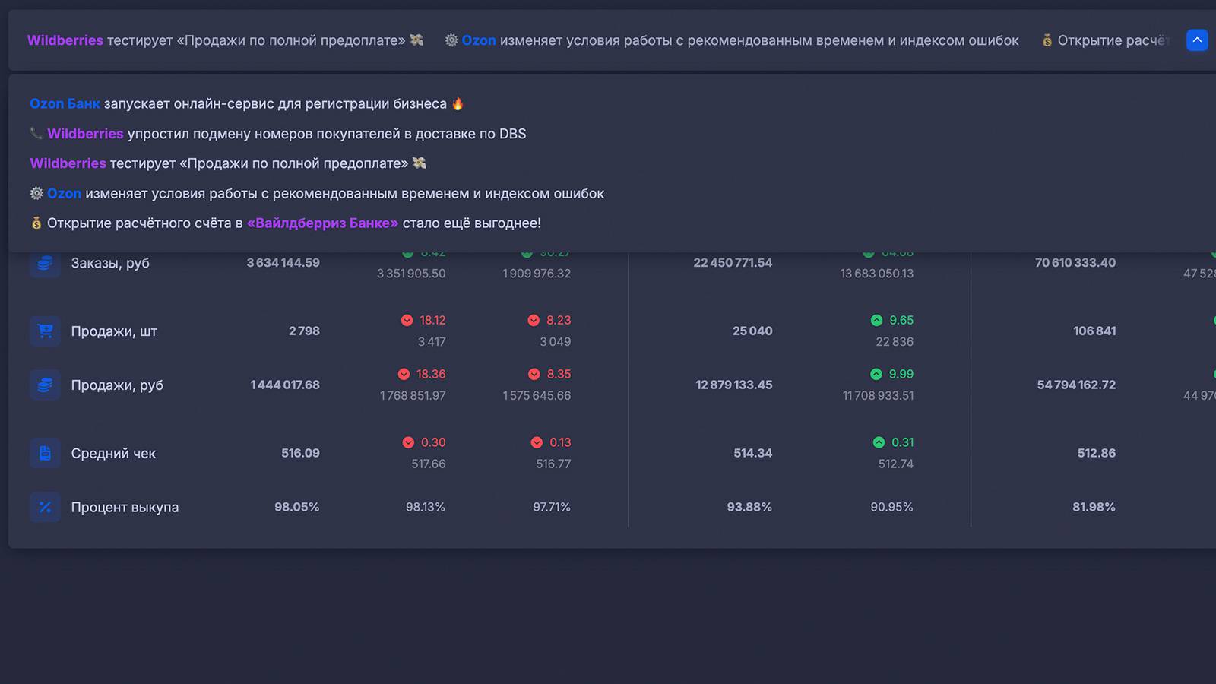Click the red down indicator beside 18.12
Screen dimensions: 1216x684
[x=407, y=321]
